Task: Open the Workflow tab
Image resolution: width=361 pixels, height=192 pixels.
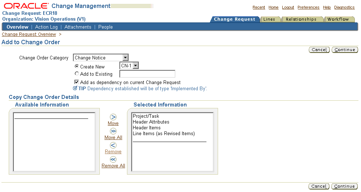Action: (x=338, y=19)
